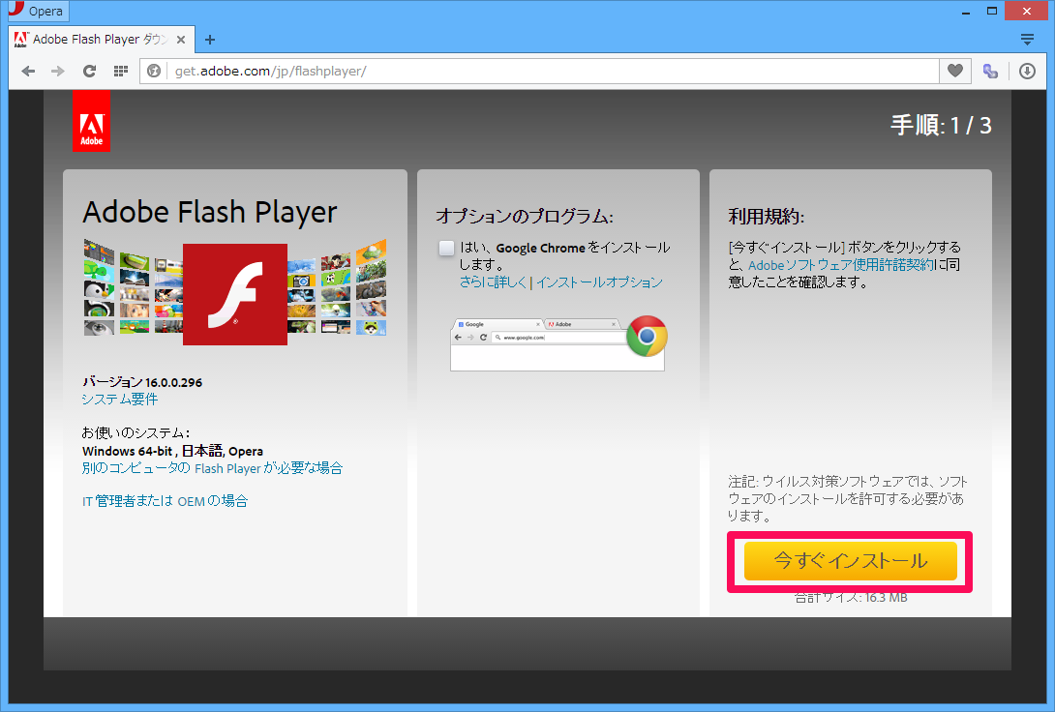The image size is (1055, 712).
Task: Close the Adobe Flash Player tab
Action: coord(181,40)
